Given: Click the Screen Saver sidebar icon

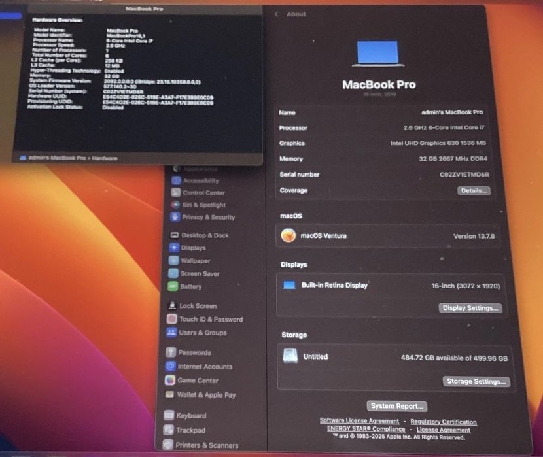Looking at the screenshot, I should pyautogui.click(x=173, y=273).
